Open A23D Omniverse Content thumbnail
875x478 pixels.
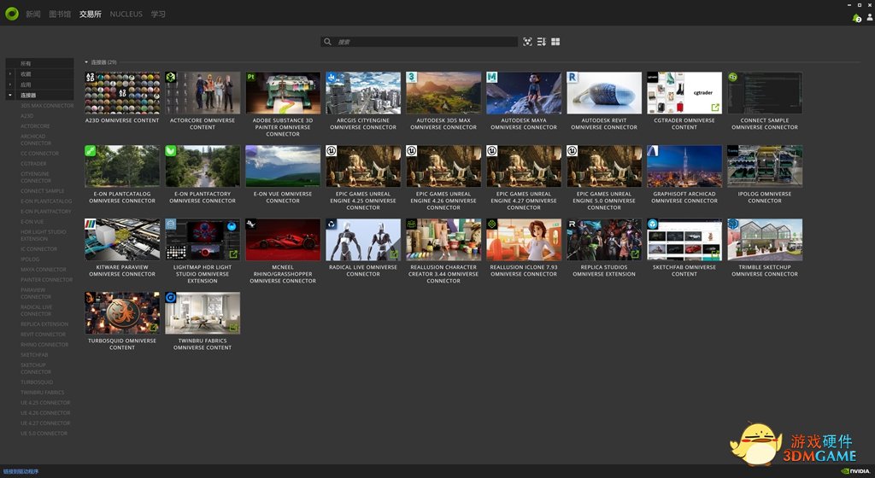tap(122, 92)
